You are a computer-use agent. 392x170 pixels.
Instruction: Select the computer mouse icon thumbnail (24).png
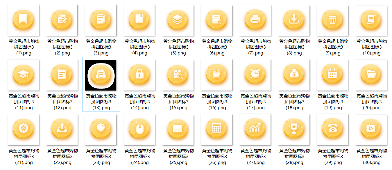139,130
